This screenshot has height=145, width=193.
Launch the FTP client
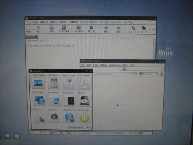coord(39,101)
